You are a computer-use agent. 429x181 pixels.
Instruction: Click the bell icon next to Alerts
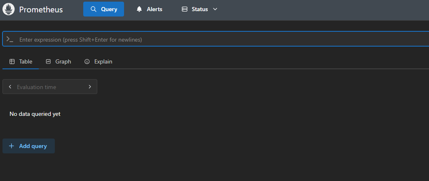click(x=139, y=9)
